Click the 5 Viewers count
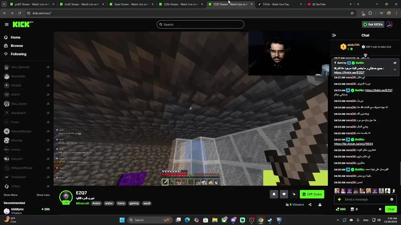The height and width of the screenshot is (225, 401). tap(295, 205)
